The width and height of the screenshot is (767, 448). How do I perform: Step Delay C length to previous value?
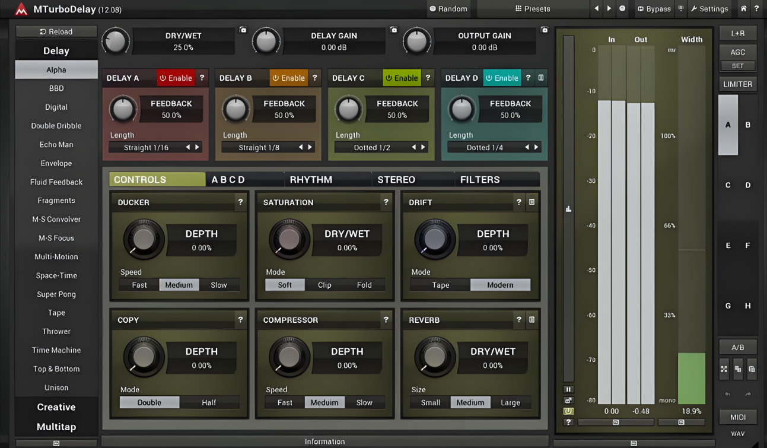pyautogui.click(x=414, y=147)
